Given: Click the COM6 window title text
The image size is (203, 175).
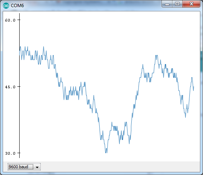Looking at the screenshot, I should click(17, 6).
